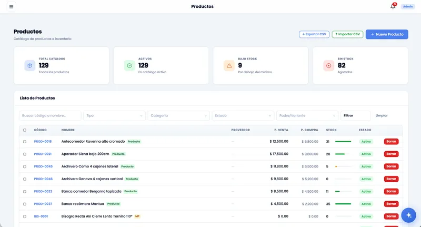Screen dimensions: 421x227
Task: Click the Admin user badge
Action: click(407, 6)
